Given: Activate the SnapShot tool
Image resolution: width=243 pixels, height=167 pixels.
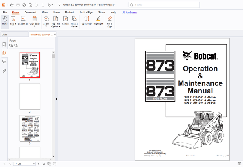Looking at the screenshot, I should 23,21.
